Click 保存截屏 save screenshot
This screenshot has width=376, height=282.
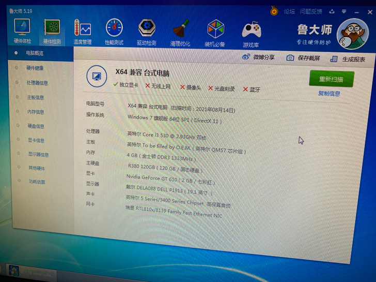tap(303, 58)
